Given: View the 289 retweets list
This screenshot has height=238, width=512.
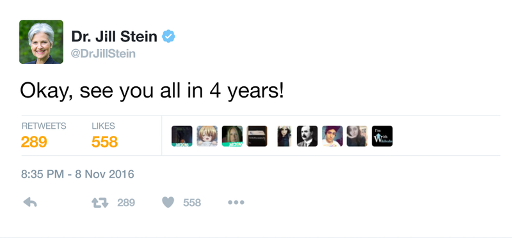Looking at the screenshot, I should (x=34, y=142).
